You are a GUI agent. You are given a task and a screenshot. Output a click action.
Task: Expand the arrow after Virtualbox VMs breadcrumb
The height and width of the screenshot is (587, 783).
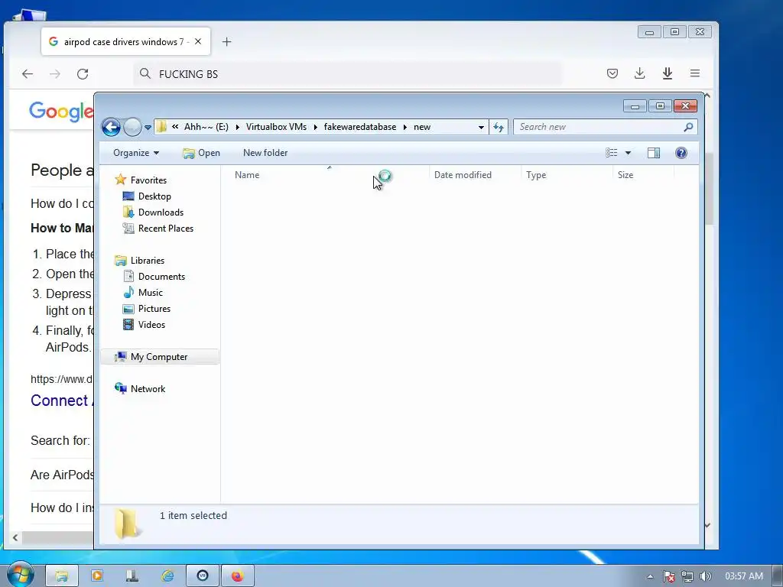(316, 127)
